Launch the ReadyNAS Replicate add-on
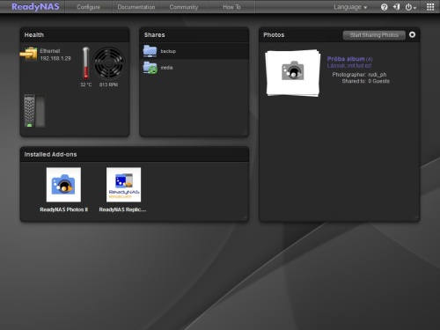This screenshot has height=330, width=440. coord(123,185)
